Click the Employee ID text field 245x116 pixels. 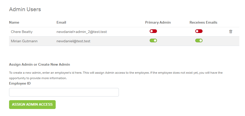64,92
